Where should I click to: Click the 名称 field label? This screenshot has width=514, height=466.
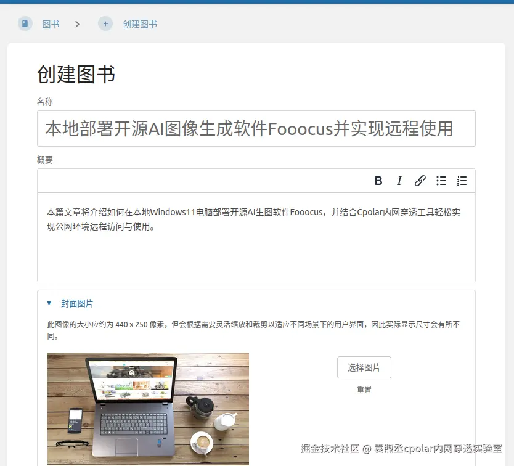click(45, 102)
